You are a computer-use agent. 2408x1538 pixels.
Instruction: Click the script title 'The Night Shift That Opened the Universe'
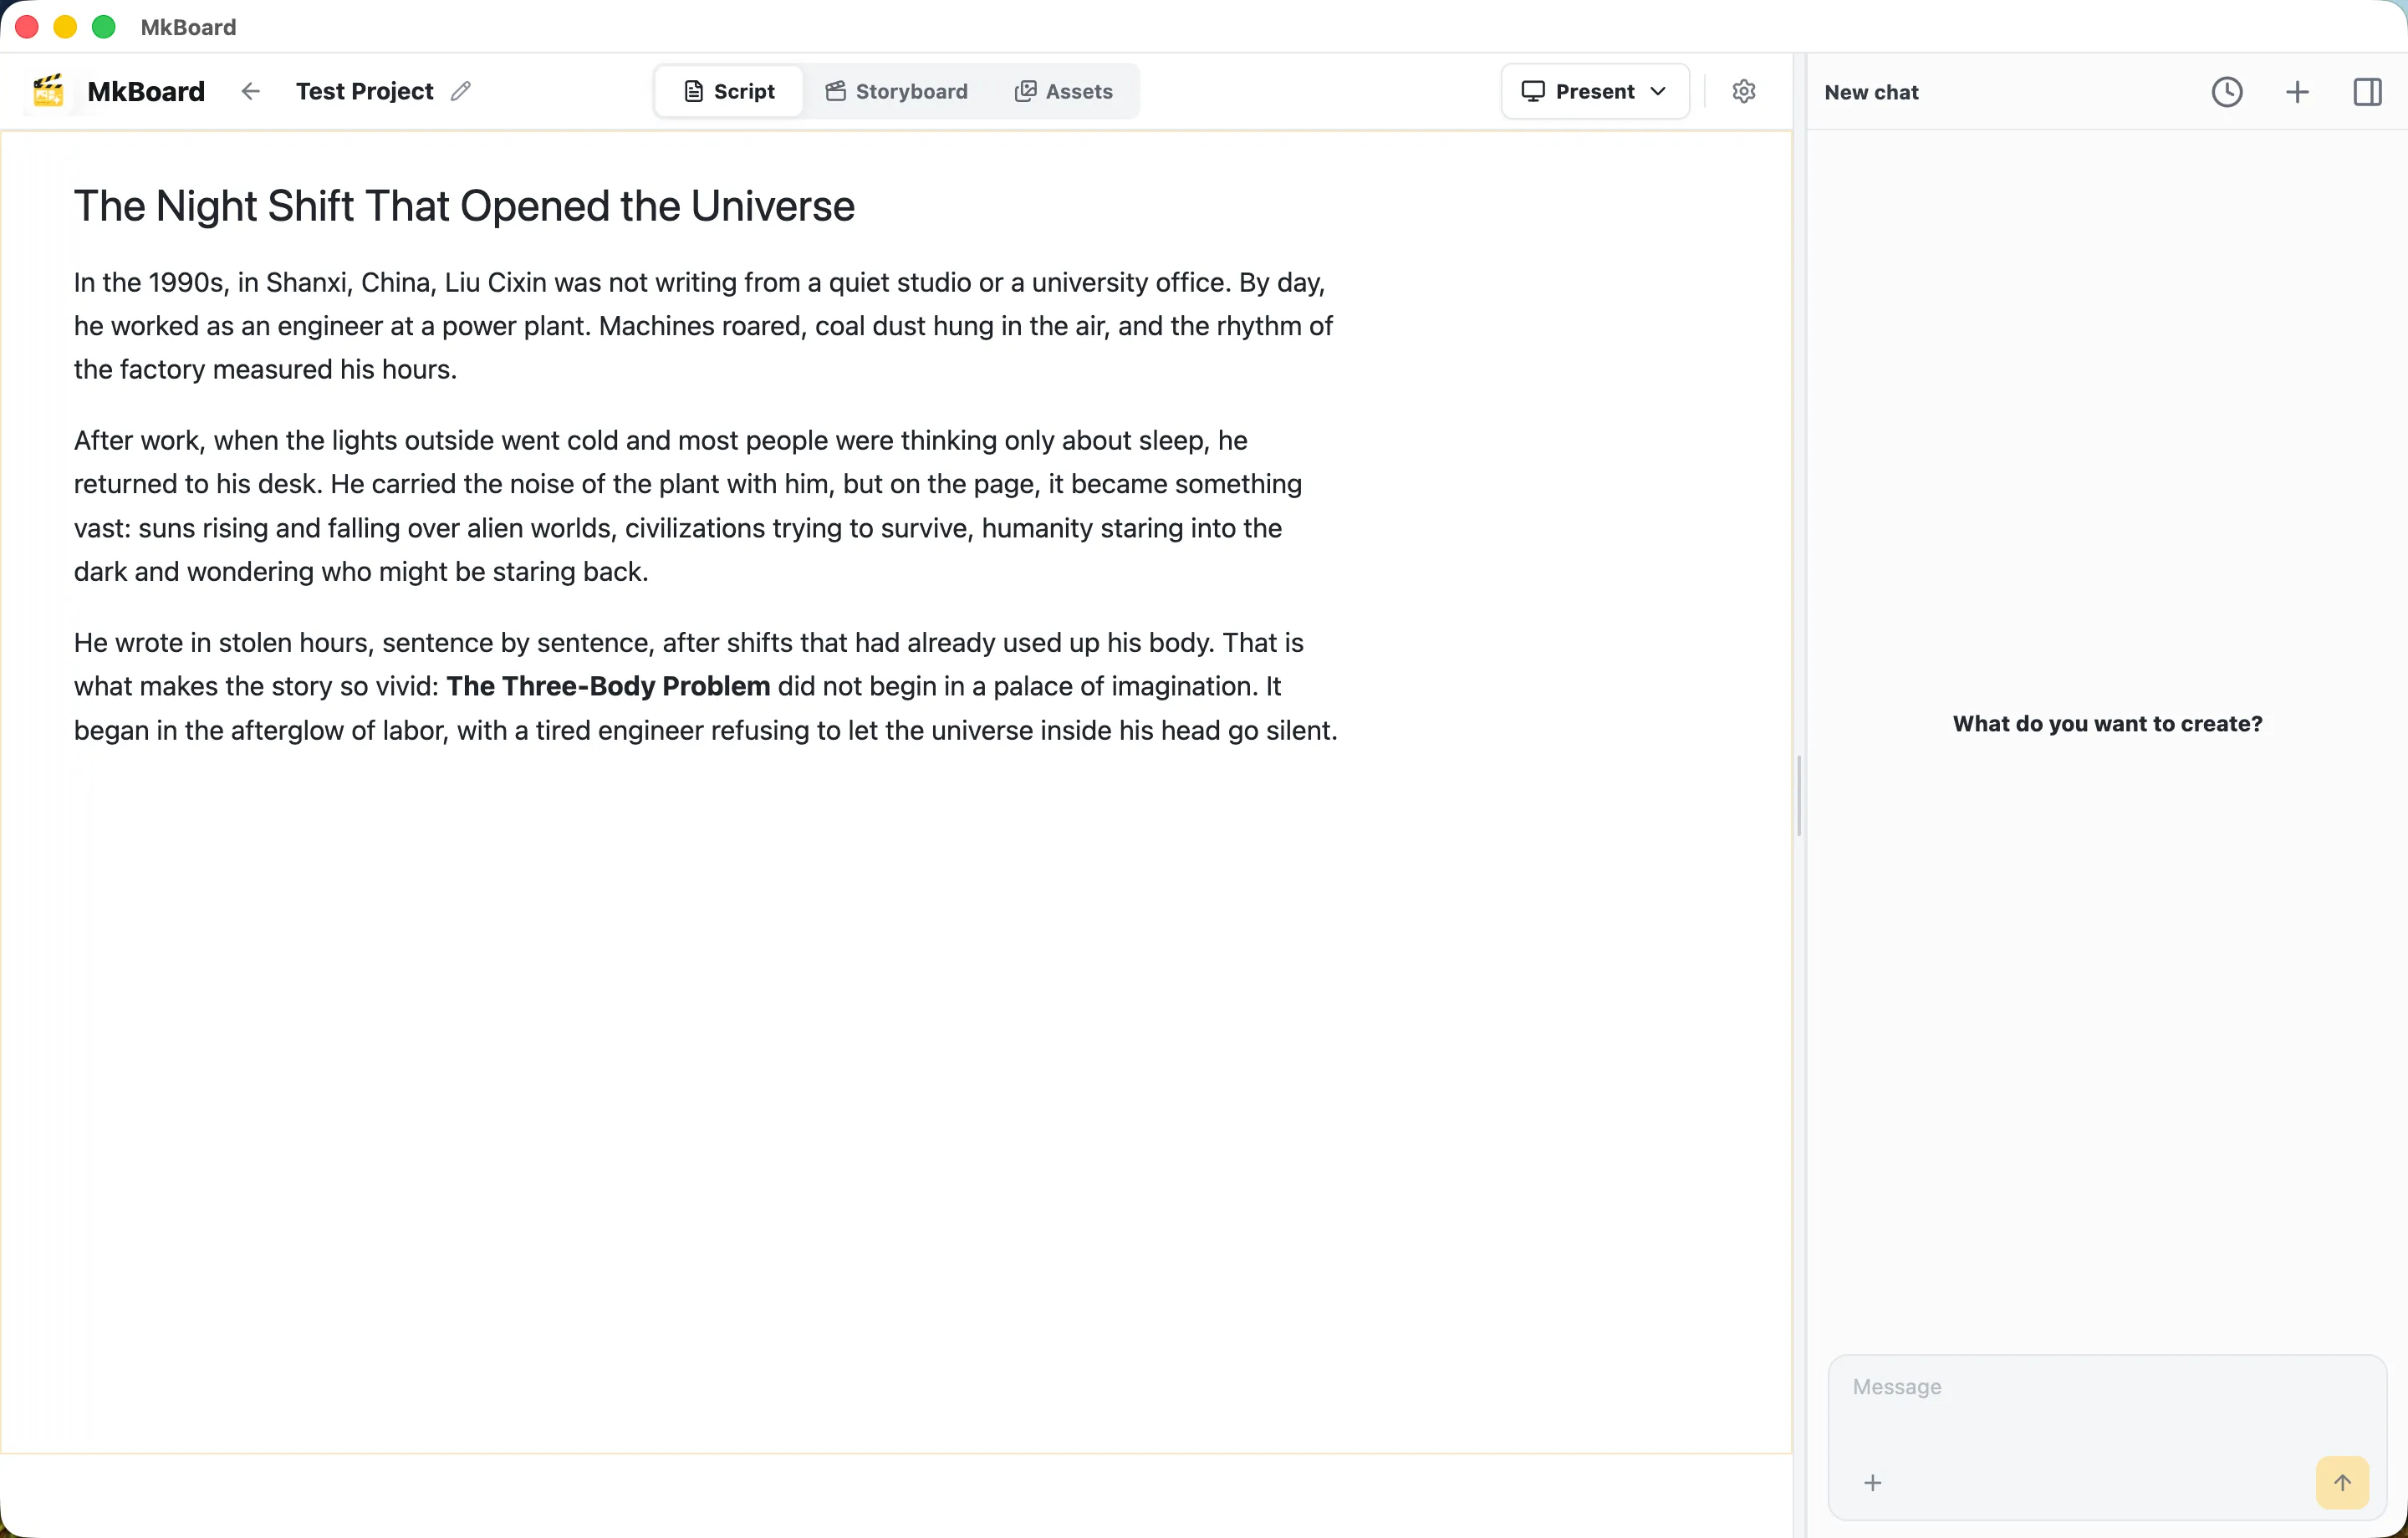tap(464, 206)
